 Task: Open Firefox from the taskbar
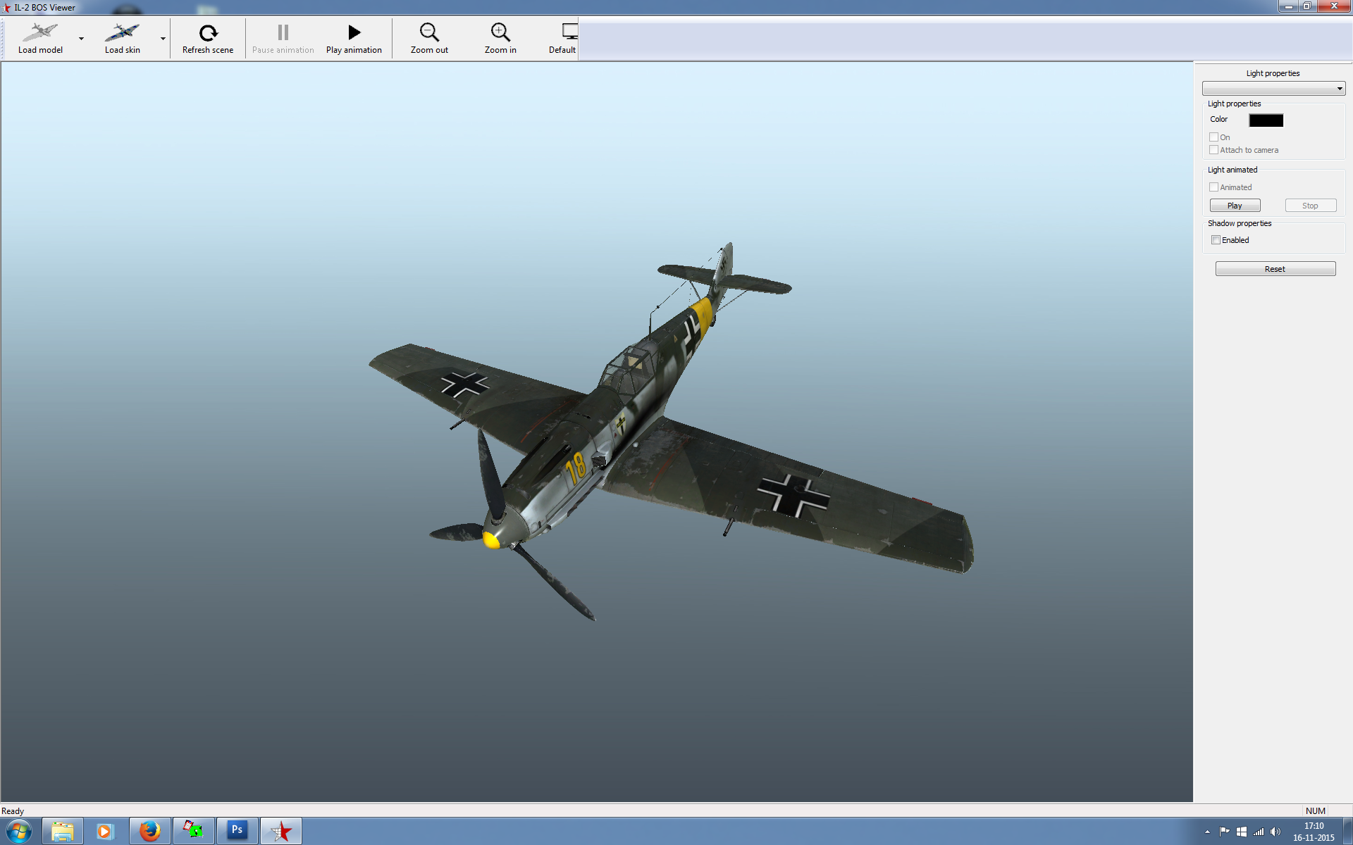click(x=149, y=831)
